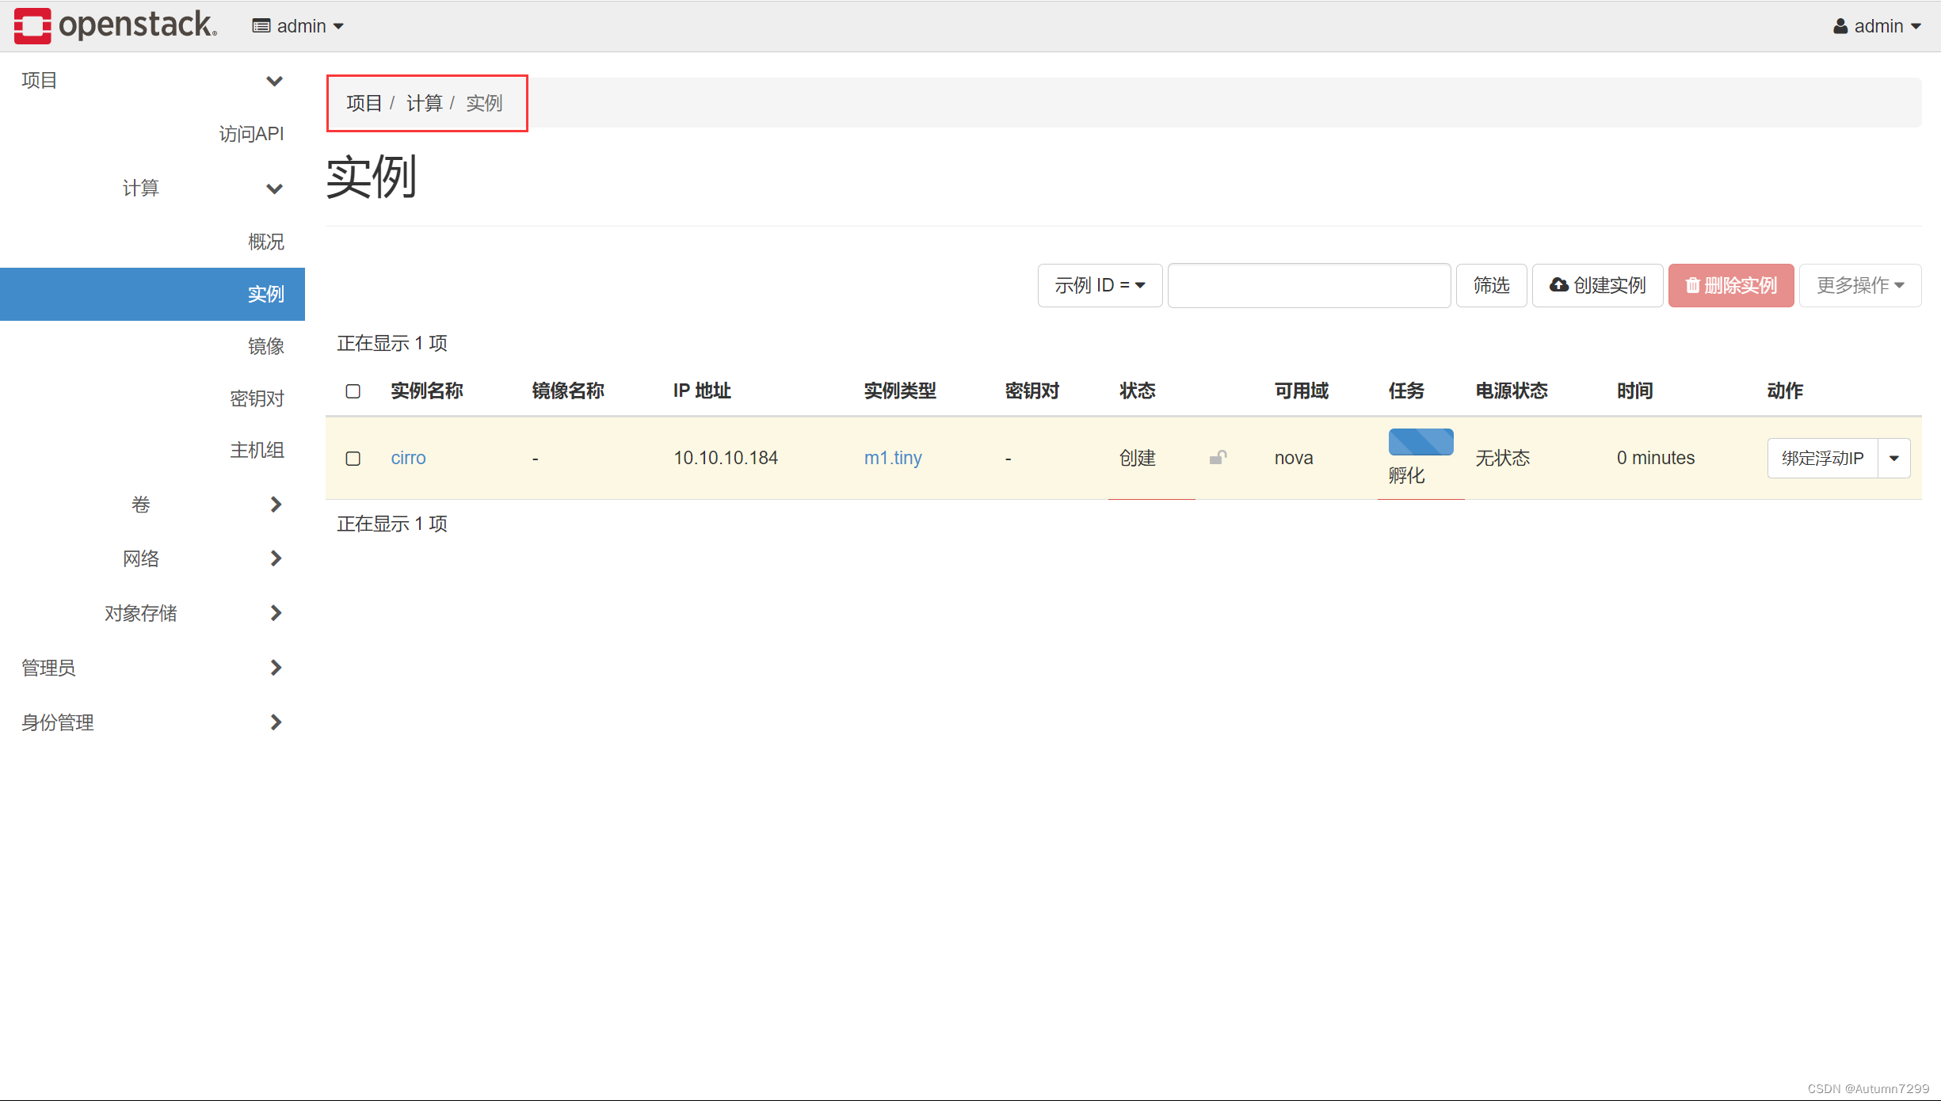The image size is (1941, 1101).
Task: Check the cirro instance row checkbox
Action: click(353, 459)
